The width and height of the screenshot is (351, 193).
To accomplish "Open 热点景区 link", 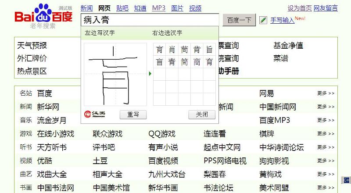I will pos(32,71).
